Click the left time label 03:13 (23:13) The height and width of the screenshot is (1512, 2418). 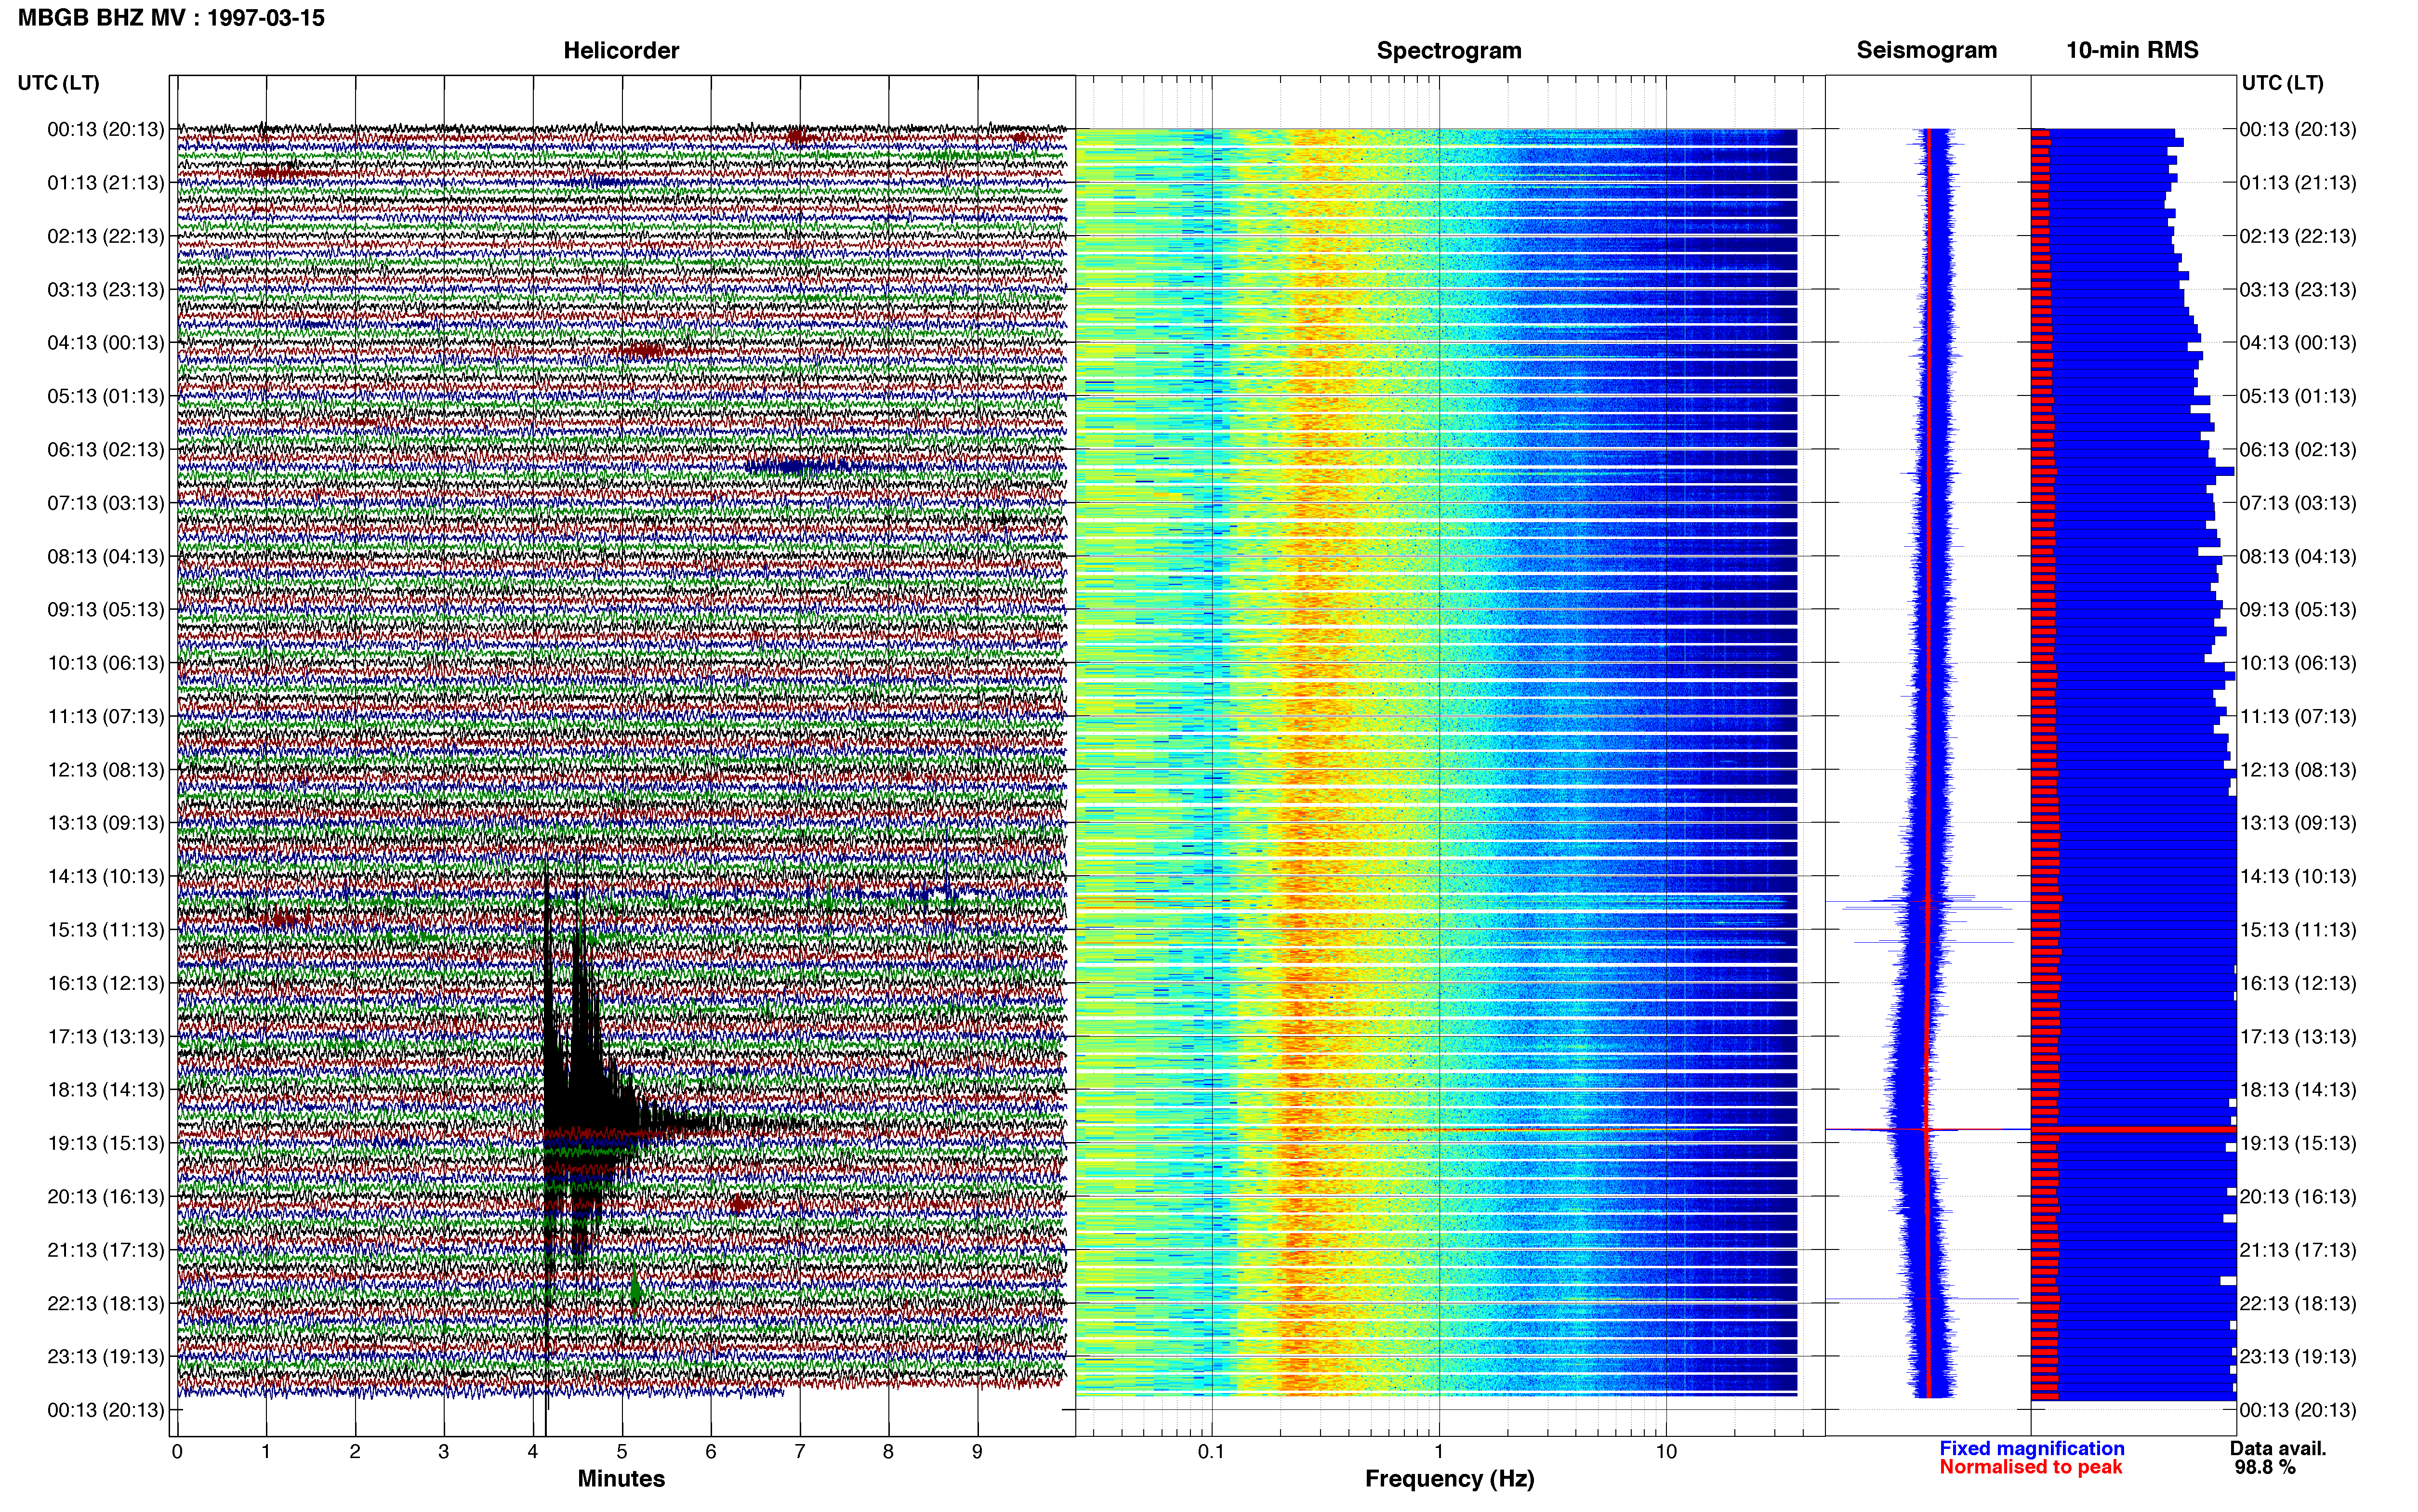pos(106,290)
